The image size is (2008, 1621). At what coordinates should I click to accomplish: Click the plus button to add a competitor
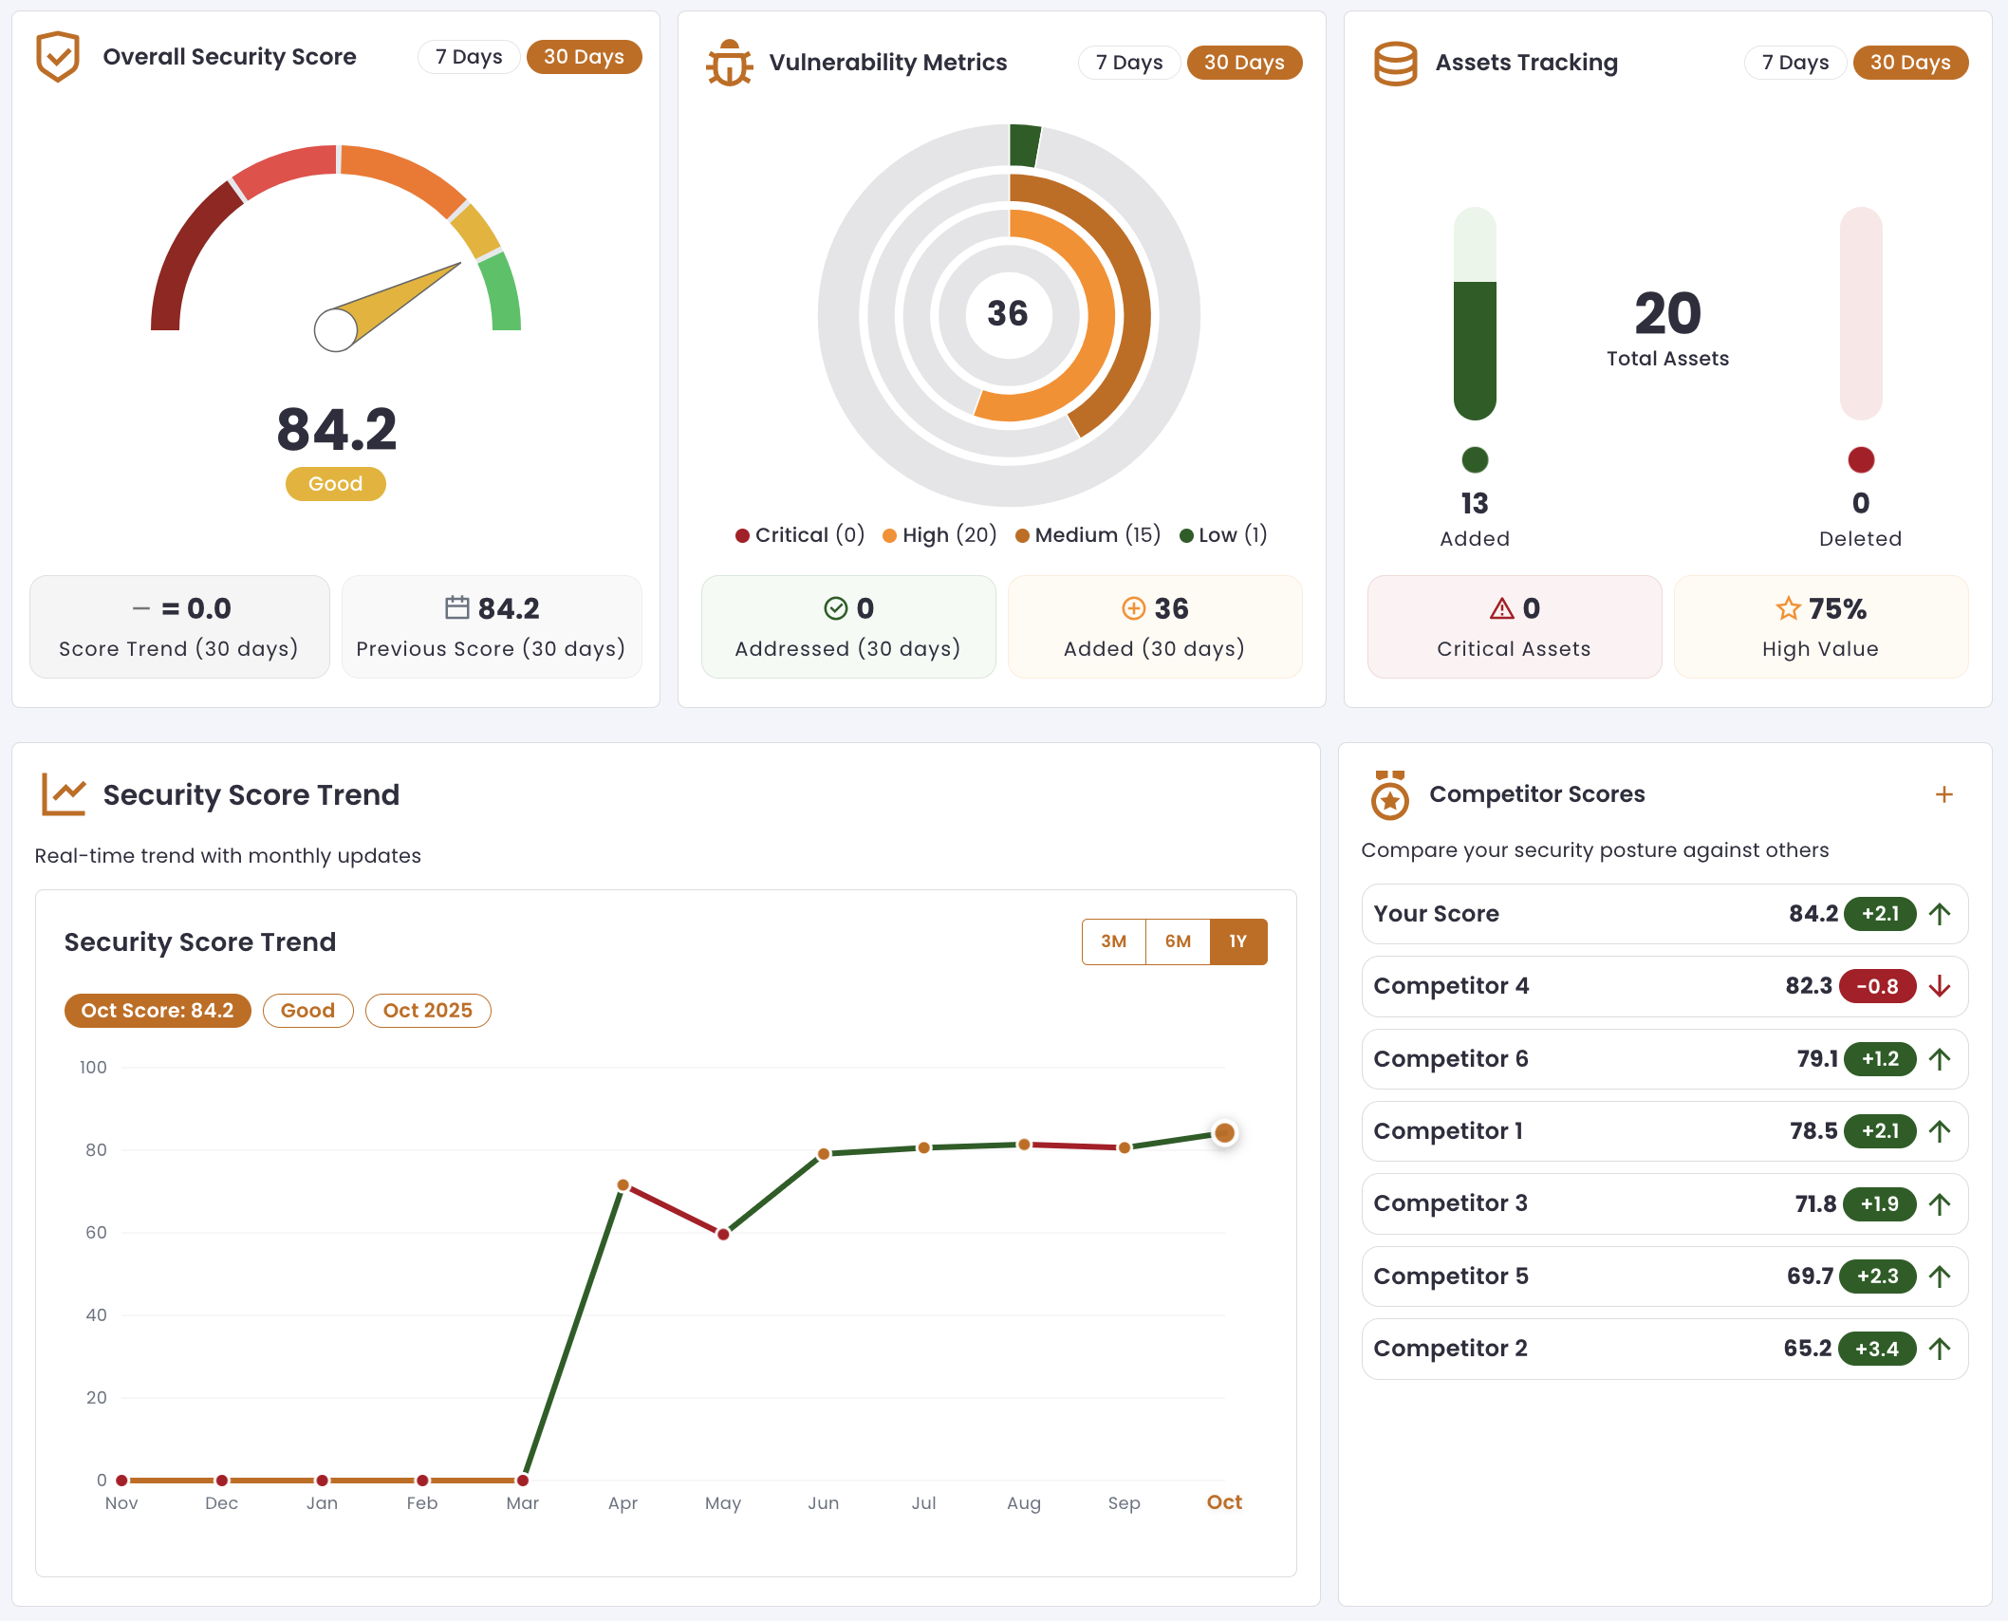(1946, 793)
